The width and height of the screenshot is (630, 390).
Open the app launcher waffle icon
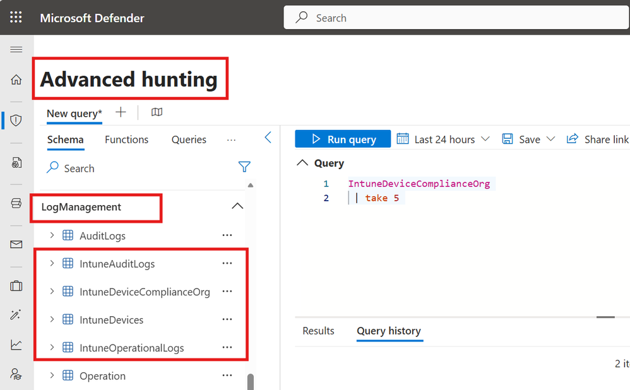pos(16,18)
